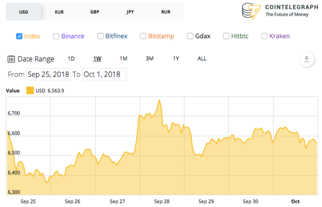The width and height of the screenshot is (322, 207).
Task: Click the download chart icon button
Action: point(306,59)
